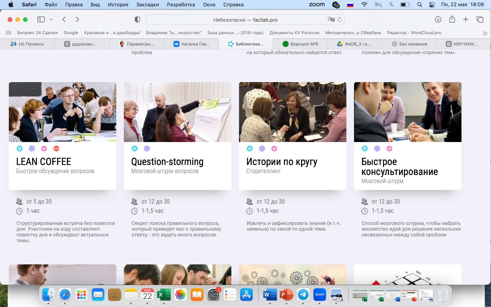Open the sidebar options dropdown chevron
The image size is (491, 307).
pos(51,19)
